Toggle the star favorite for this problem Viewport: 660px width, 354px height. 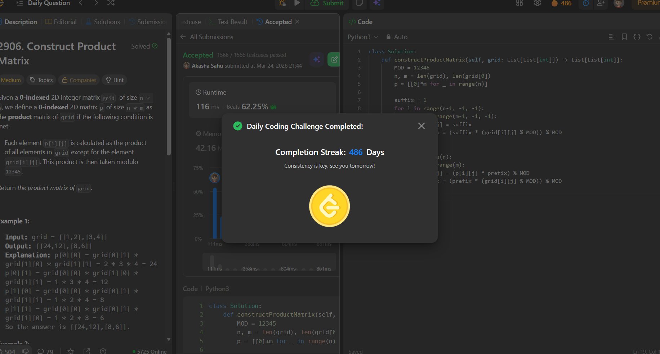tap(71, 351)
